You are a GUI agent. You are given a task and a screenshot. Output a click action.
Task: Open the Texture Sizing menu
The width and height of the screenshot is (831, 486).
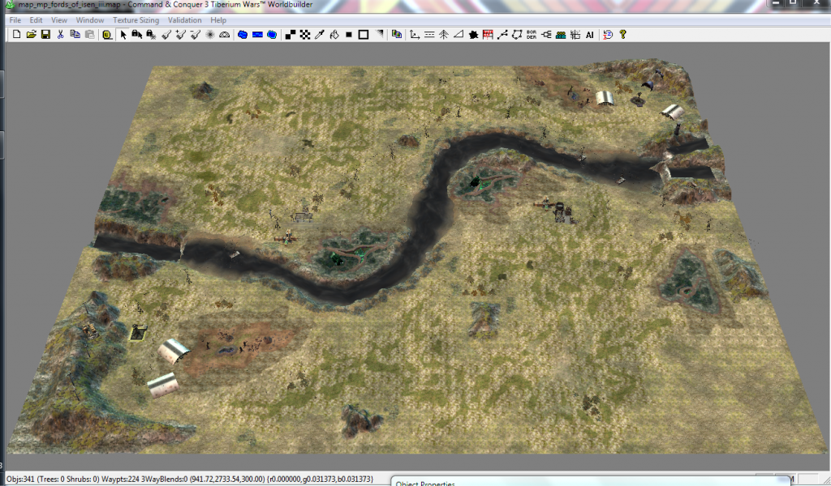point(136,20)
